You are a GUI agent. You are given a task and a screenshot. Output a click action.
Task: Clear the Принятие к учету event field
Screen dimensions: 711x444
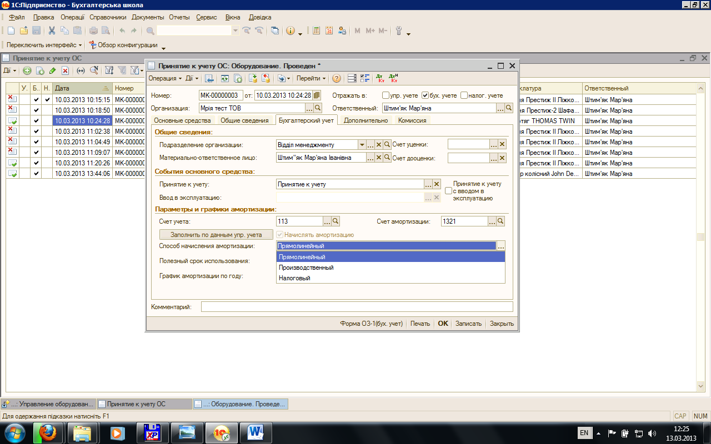437,184
